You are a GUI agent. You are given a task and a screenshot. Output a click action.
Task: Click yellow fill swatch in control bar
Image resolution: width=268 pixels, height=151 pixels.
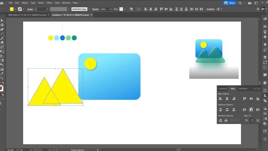tap(12, 9)
